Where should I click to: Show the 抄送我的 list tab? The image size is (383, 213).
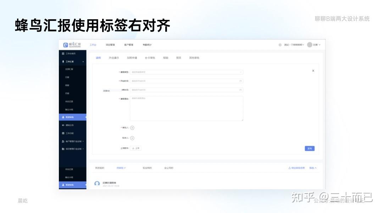point(147,168)
